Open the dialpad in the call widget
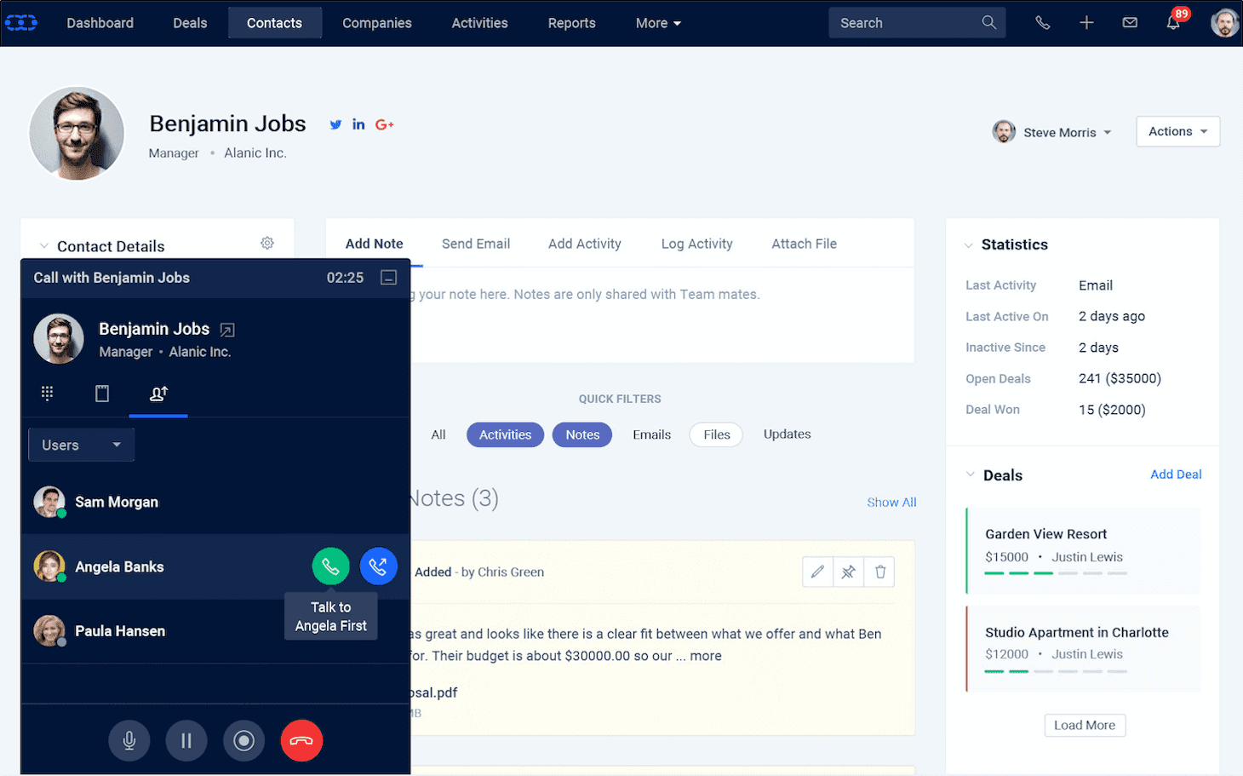Image resolution: width=1243 pixels, height=776 pixels. [x=47, y=393]
